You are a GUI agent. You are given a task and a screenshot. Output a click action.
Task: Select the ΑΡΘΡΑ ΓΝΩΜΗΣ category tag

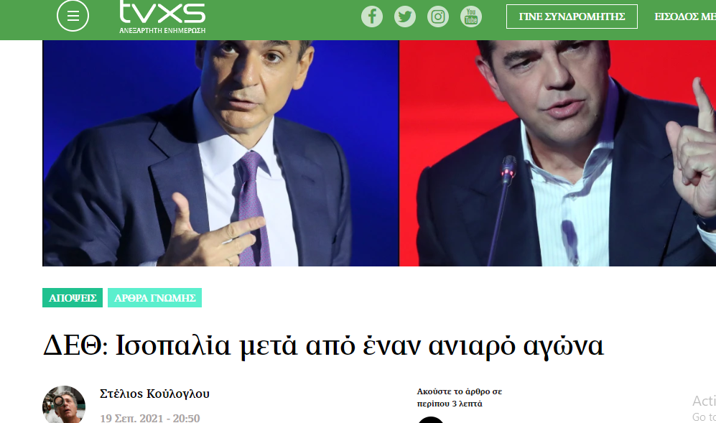coord(155,298)
